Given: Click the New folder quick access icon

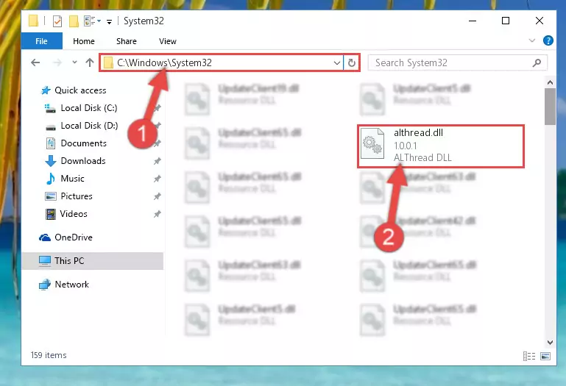Looking at the screenshot, I should tap(74, 21).
